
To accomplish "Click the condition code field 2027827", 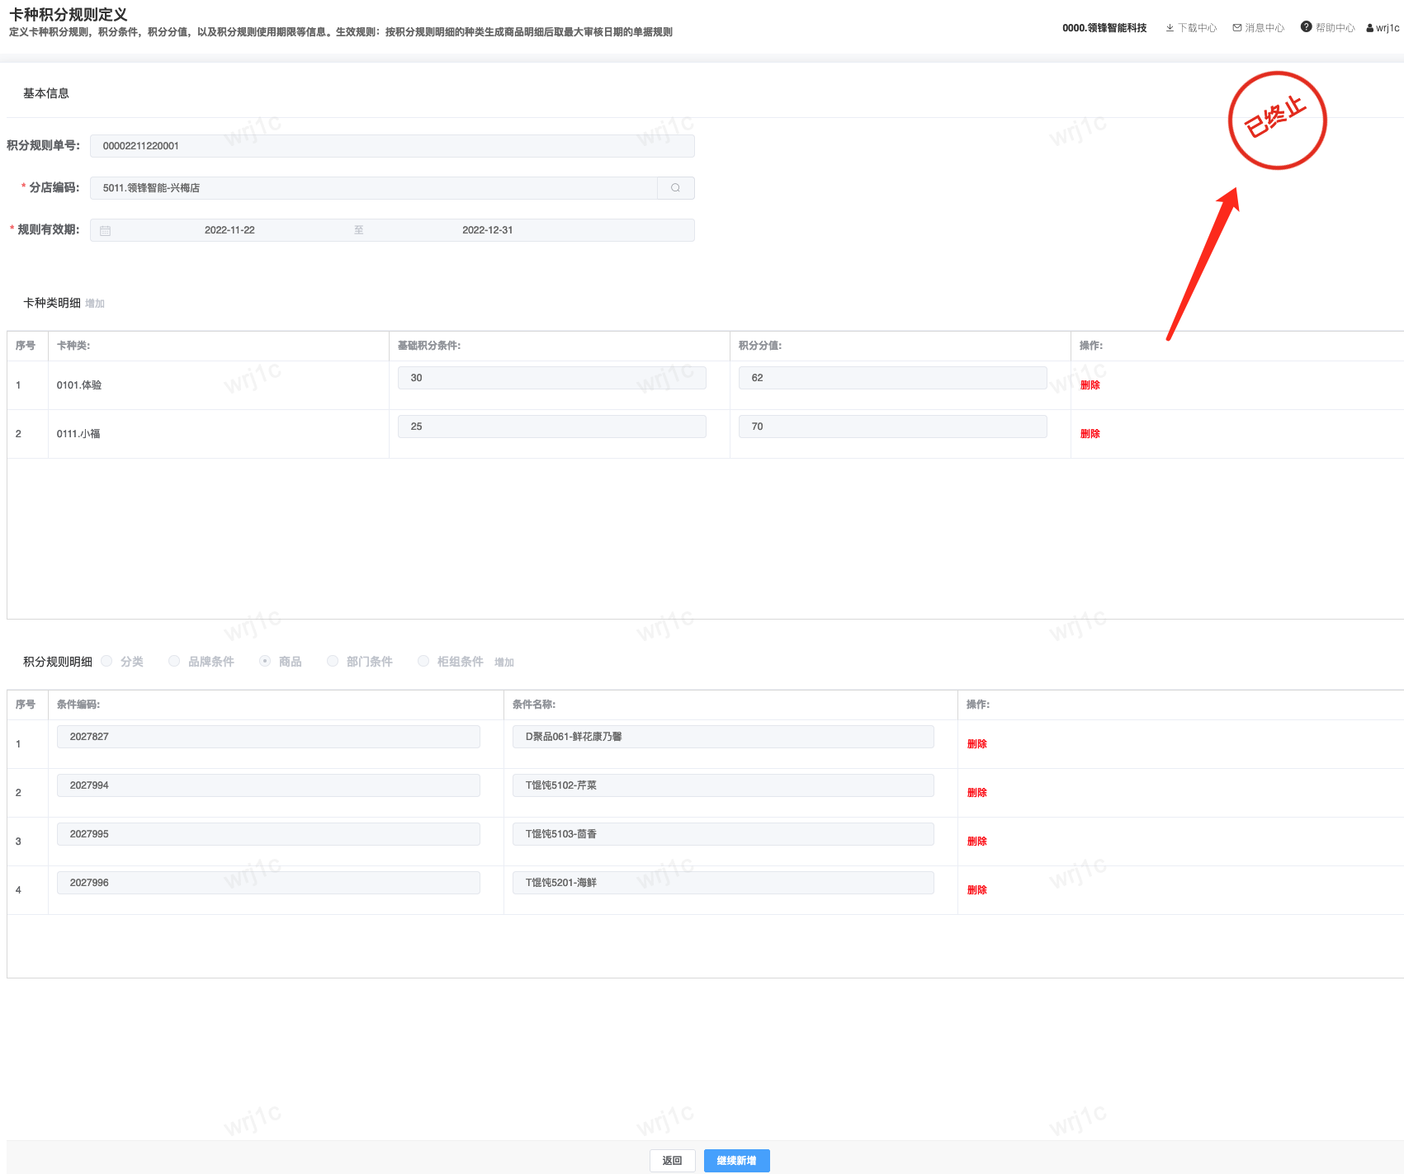I will [268, 737].
